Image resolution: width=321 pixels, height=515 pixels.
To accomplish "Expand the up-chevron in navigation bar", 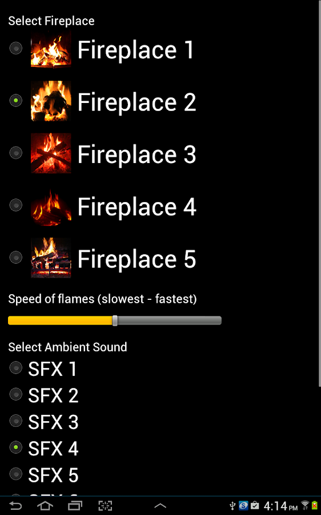I will [160, 506].
